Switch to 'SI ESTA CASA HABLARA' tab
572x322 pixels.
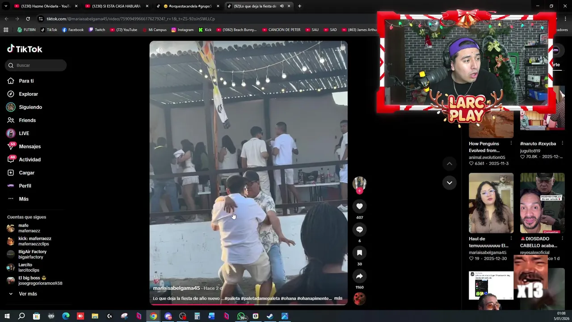tap(117, 6)
